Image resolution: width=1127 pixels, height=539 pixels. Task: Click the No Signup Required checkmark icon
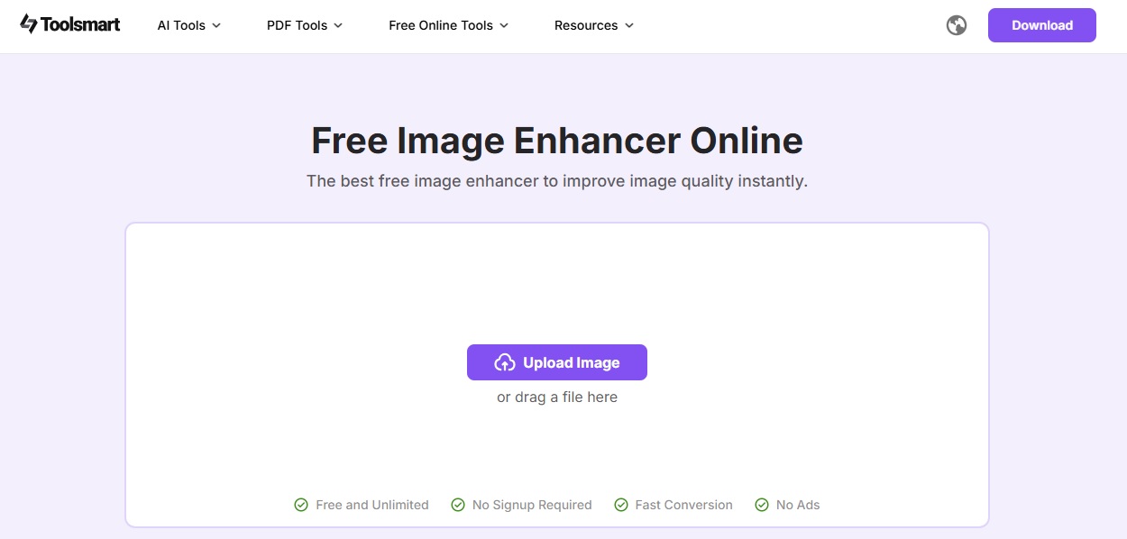pos(458,505)
